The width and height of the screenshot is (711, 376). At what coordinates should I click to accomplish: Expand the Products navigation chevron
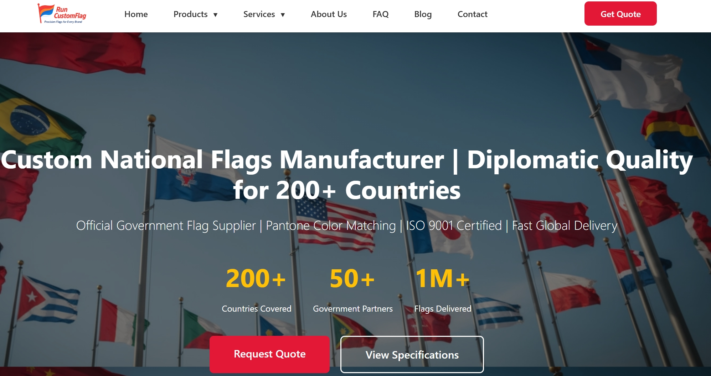pyautogui.click(x=215, y=15)
